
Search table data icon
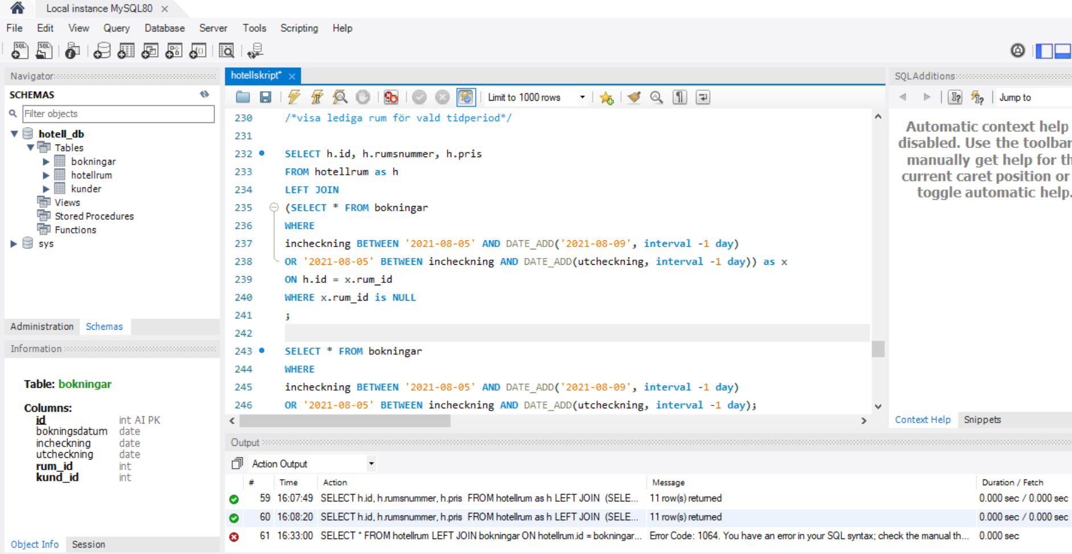[x=226, y=51]
